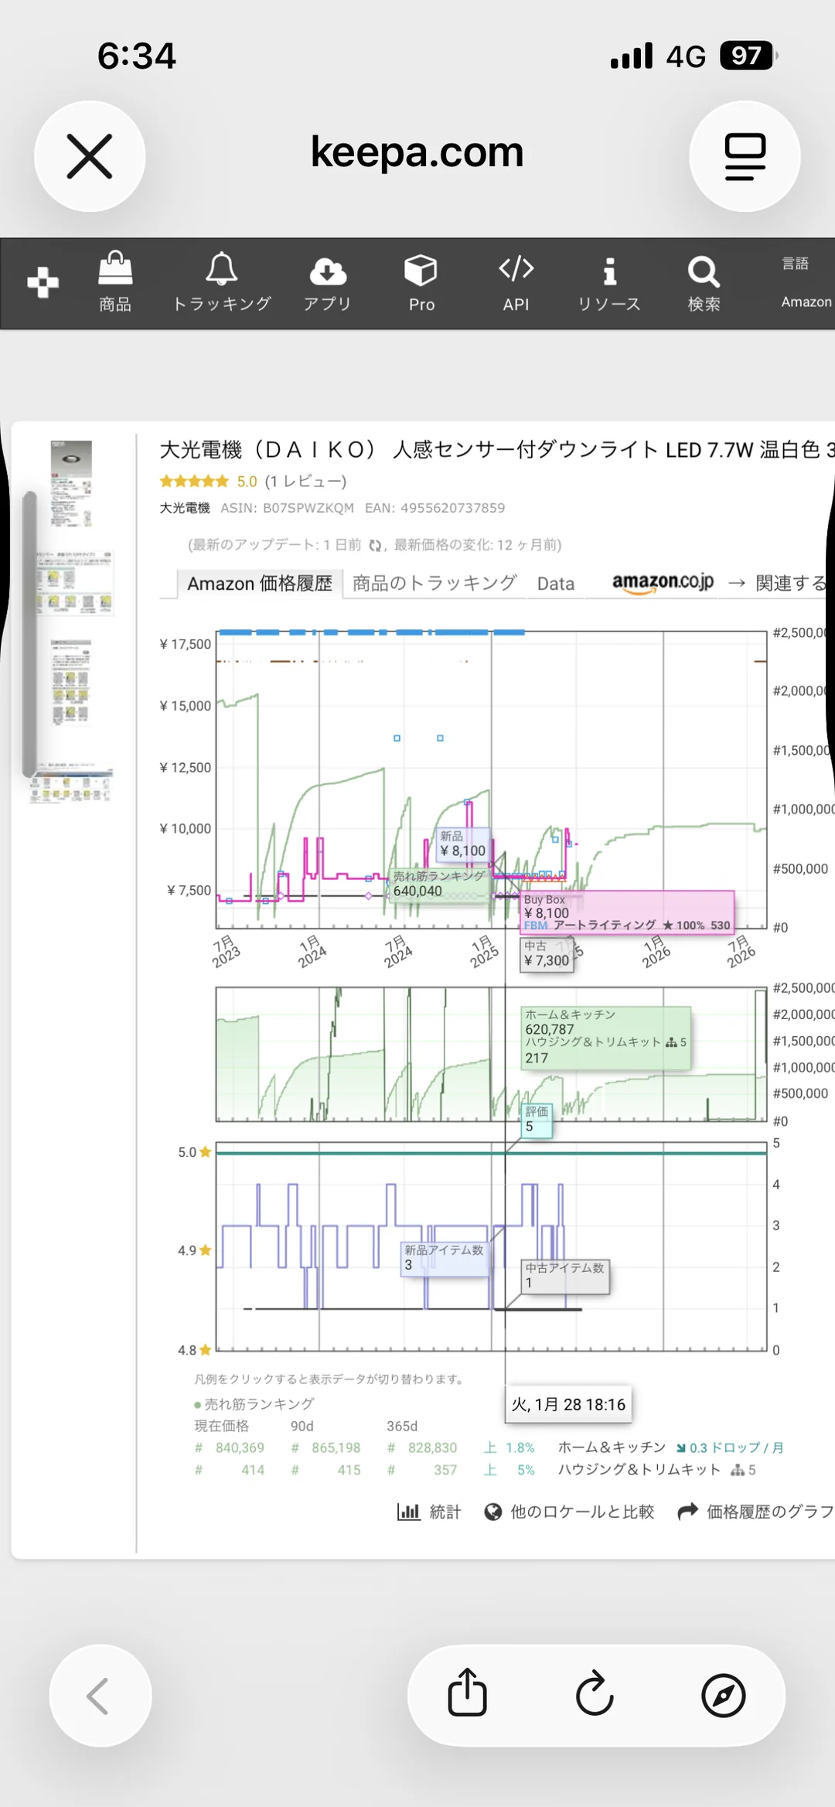The height and width of the screenshot is (1807, 835).
Task: Click the ホーム&キッチン category label
Action: [x=612, y=1447]
